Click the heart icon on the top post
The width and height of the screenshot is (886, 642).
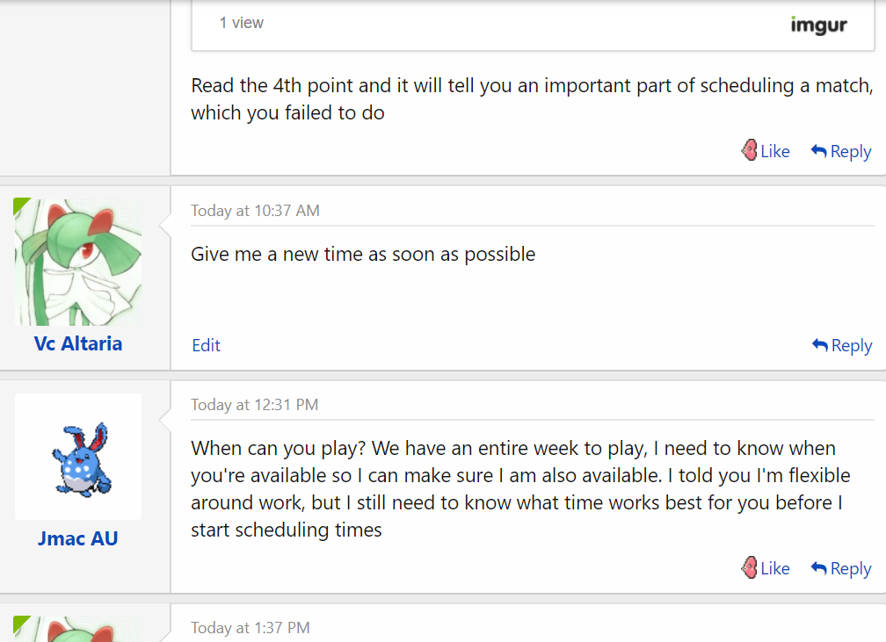pyautogui.click(x=749, y=151)
